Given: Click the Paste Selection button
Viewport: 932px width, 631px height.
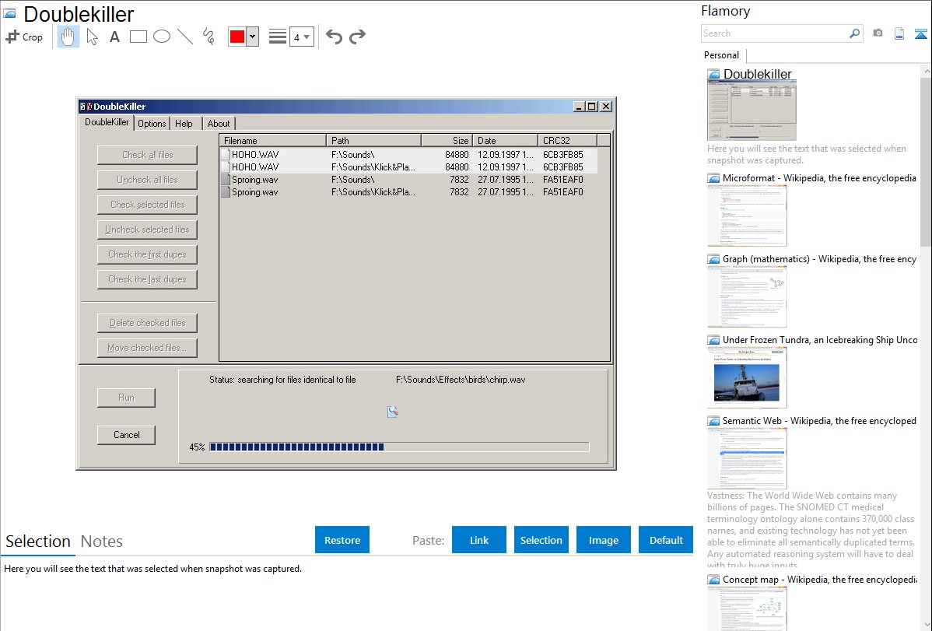Looking at the screenshot, I should (541, 540).
